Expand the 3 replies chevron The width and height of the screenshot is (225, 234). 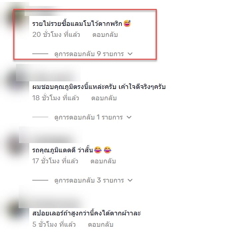pos(130,180)
